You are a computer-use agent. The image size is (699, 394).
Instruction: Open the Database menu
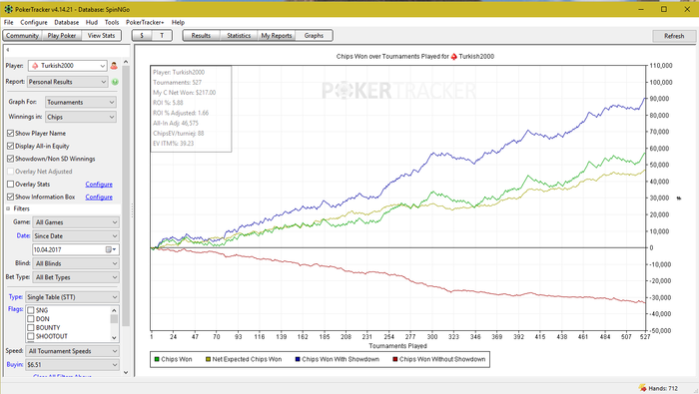(x=67, y=22)
